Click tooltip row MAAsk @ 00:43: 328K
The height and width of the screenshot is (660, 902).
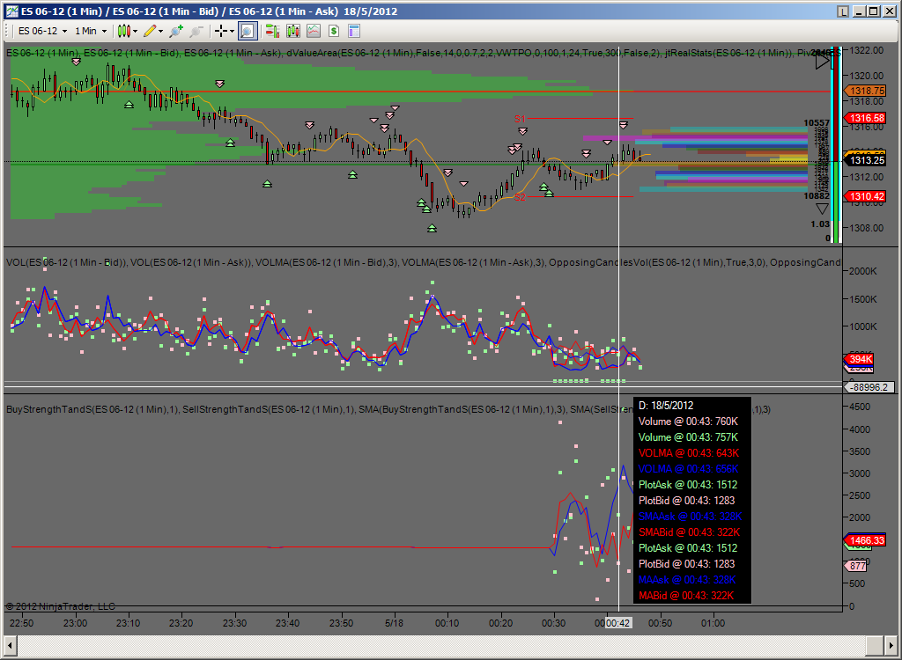coord(687,580)
